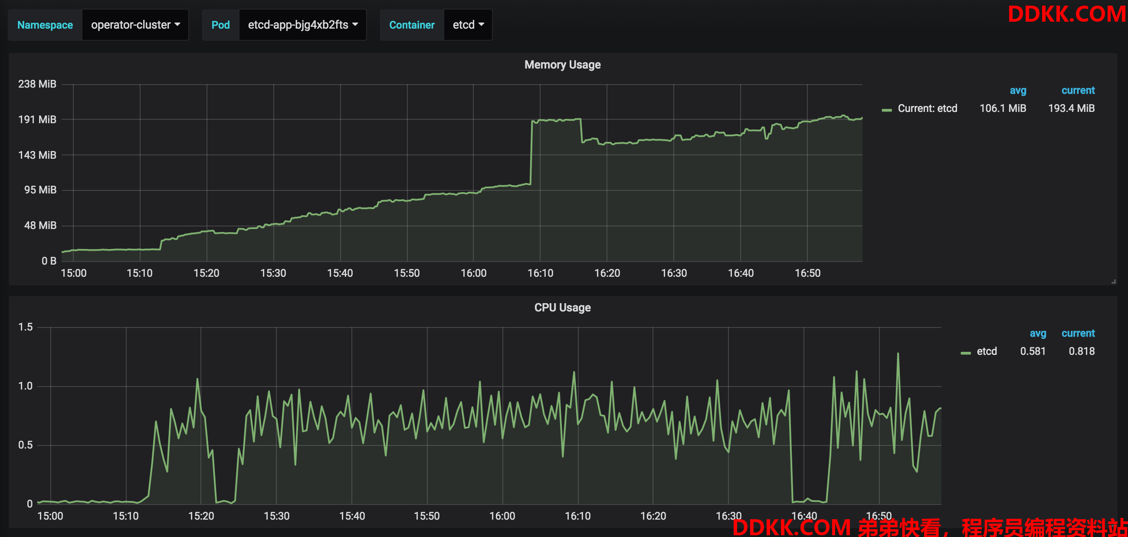Click the 238 MiB y-axis label
The width and height of the screenshot is (1128, 537).
click(x=37, y=84)
